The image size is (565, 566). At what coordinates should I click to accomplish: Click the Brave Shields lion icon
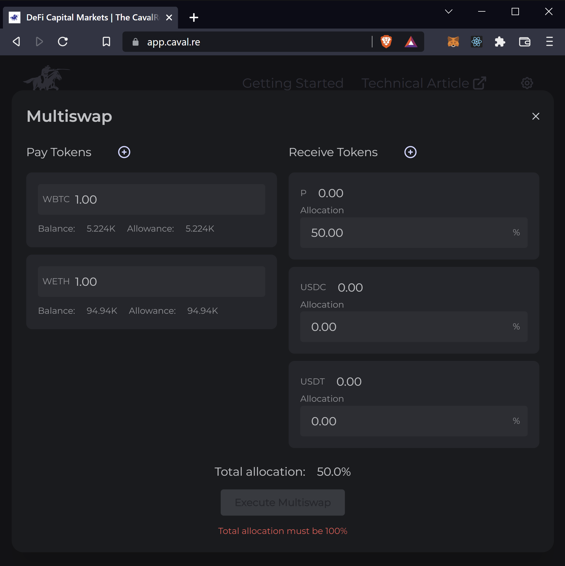[x=386, y=42]
